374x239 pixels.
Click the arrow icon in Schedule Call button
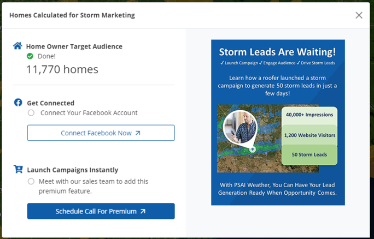pyautogui.click(x=143, y=211)
